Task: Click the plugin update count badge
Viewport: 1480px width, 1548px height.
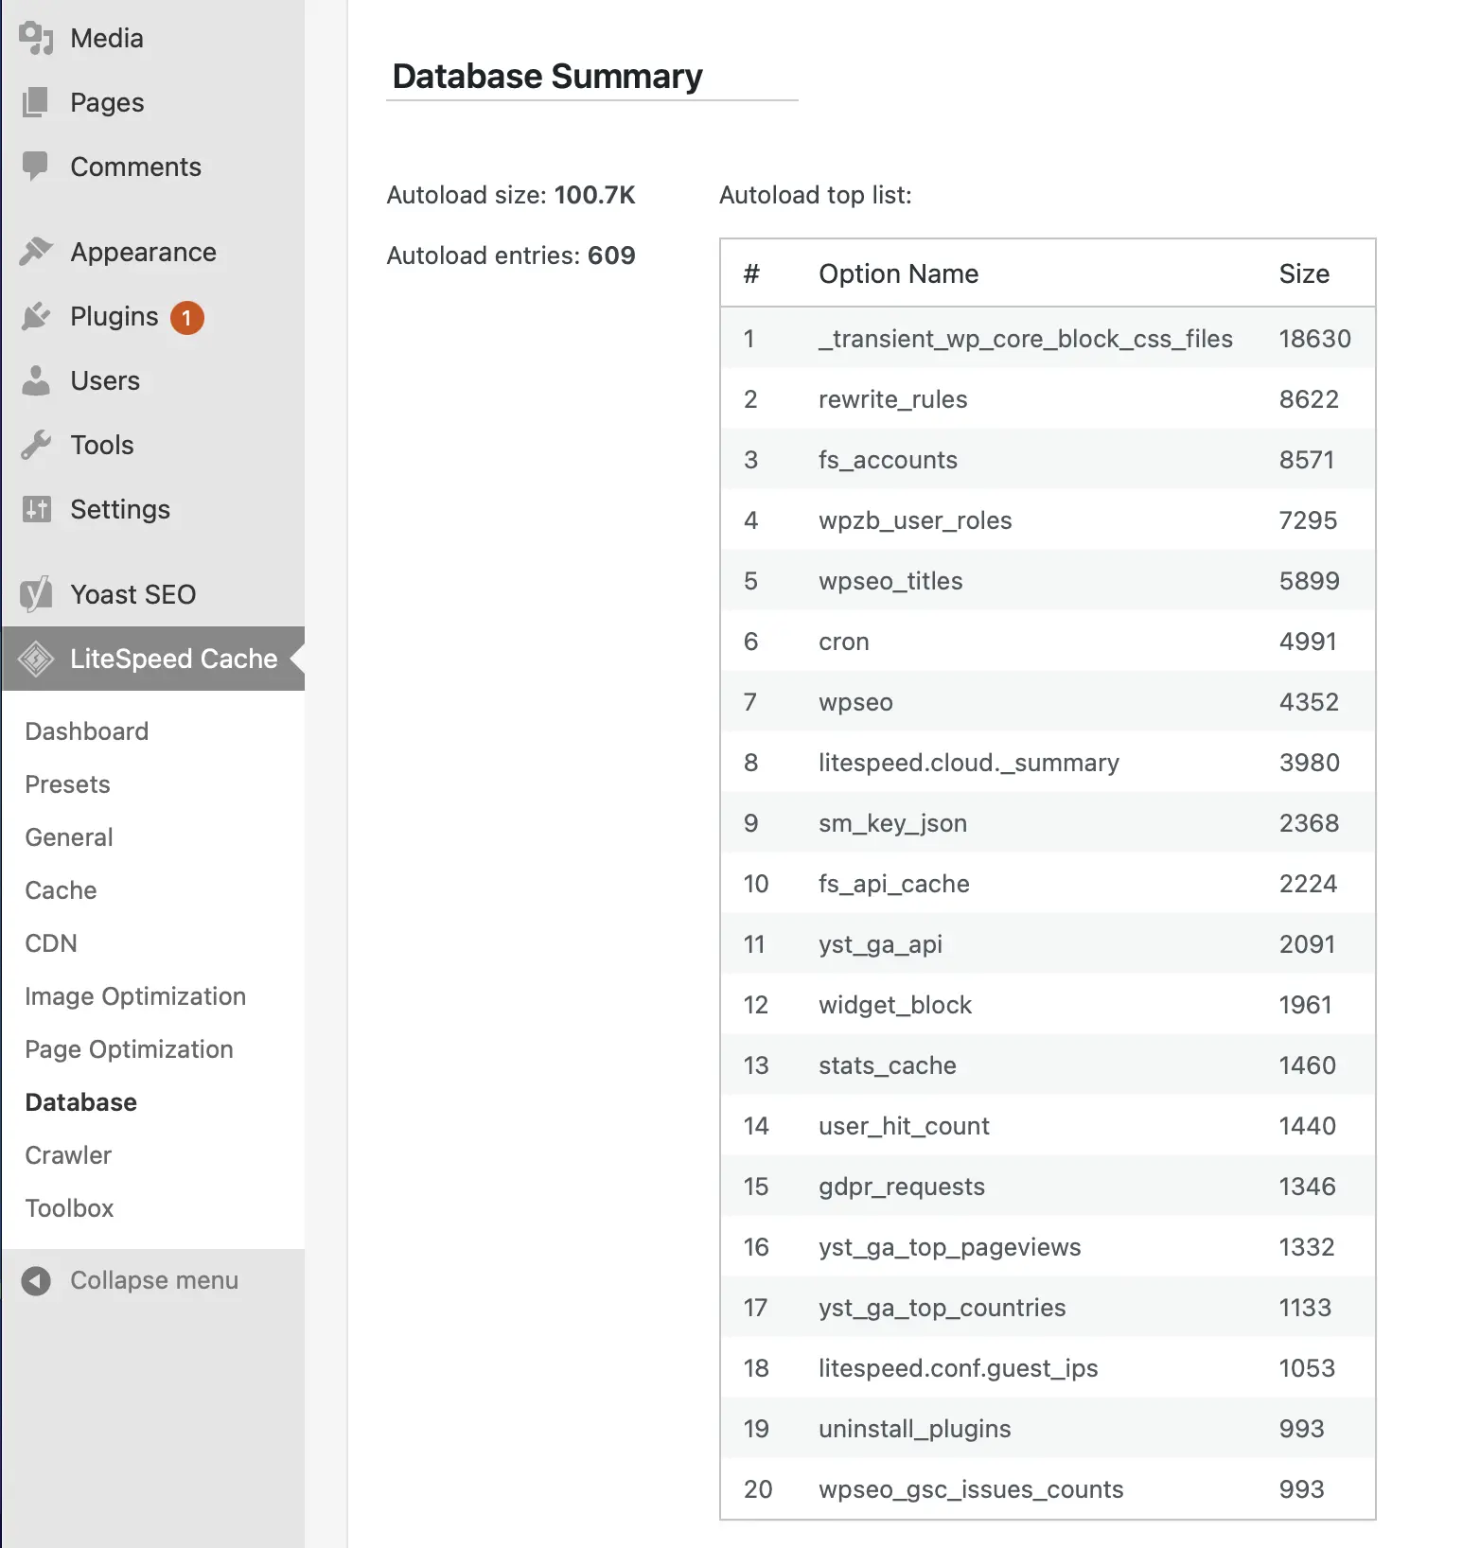Action: [x=186, y=318]
